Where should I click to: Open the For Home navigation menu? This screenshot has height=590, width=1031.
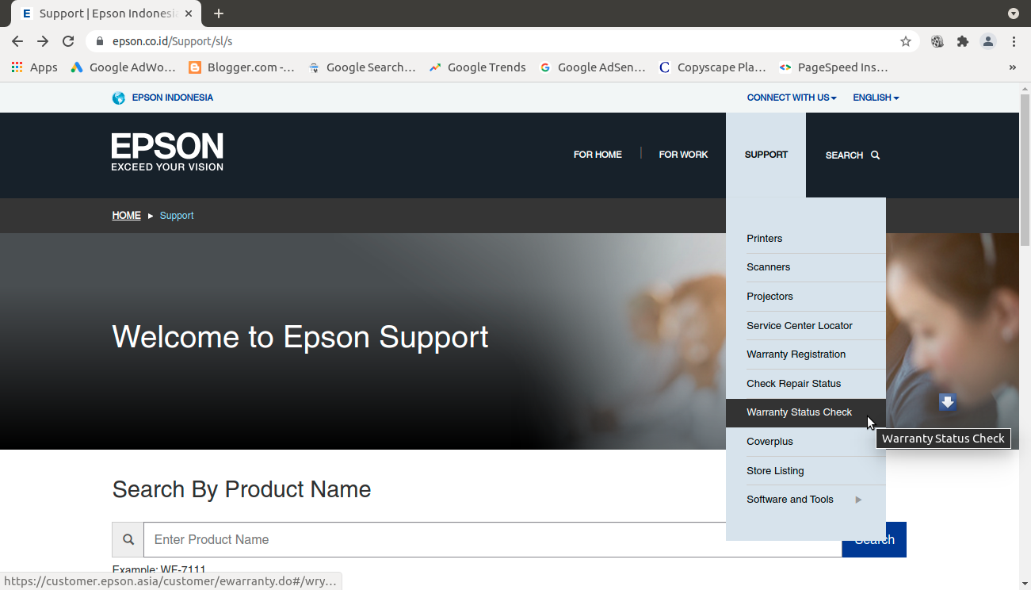(598, 155)
